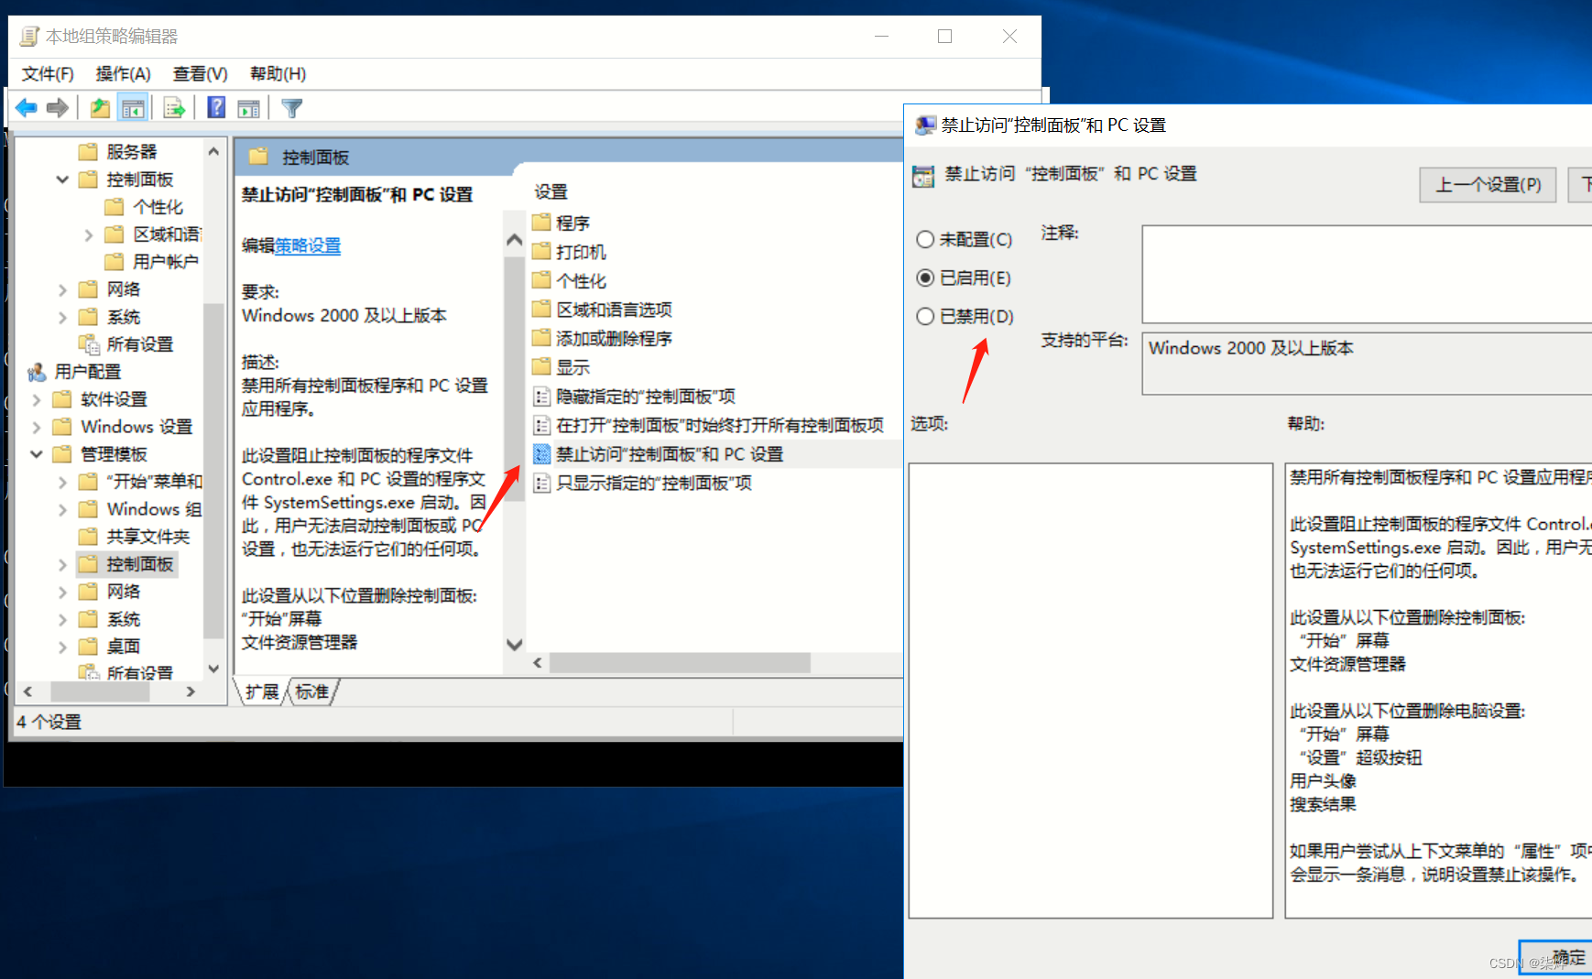
Task: Click the 打印机 folder icon in settings list
Action: tap(541, 251)
